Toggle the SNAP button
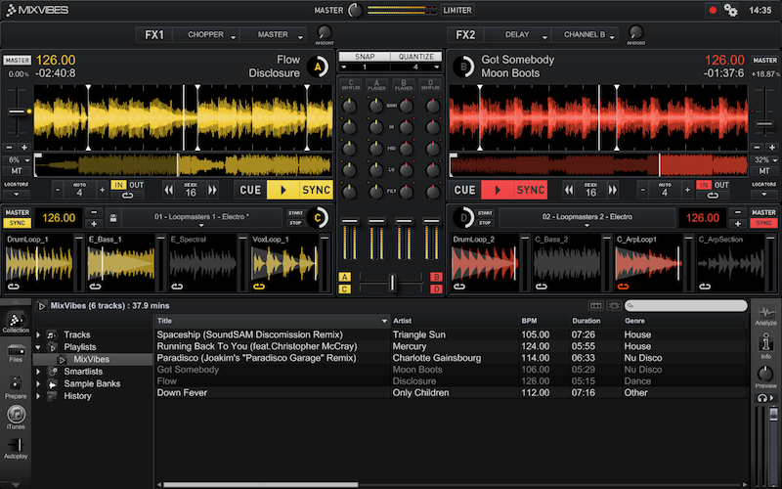The height and width of the screenshot is (489, 782). click(365, 57)
